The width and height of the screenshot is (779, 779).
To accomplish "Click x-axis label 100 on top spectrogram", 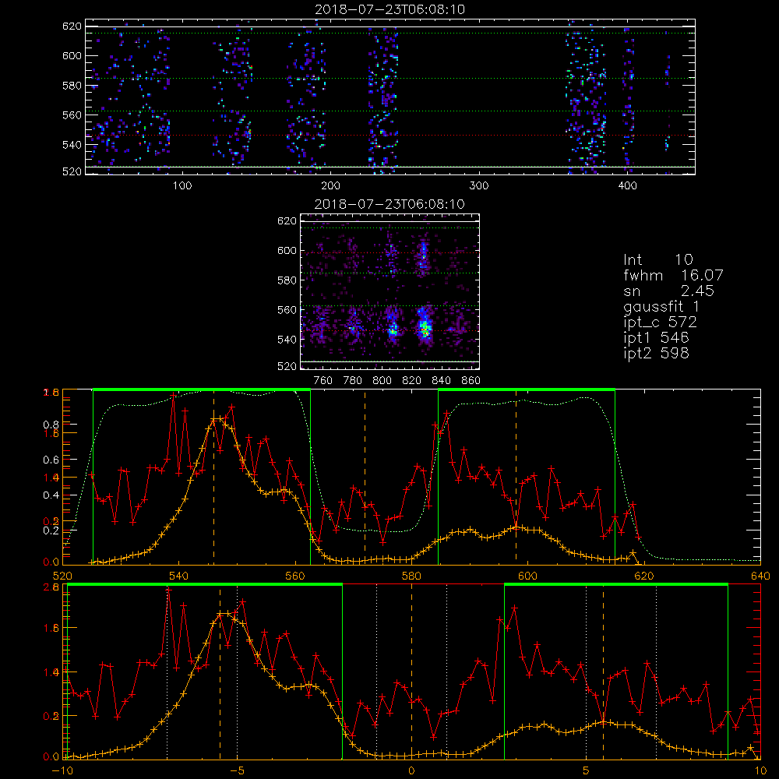I will (x=182, y=186).
